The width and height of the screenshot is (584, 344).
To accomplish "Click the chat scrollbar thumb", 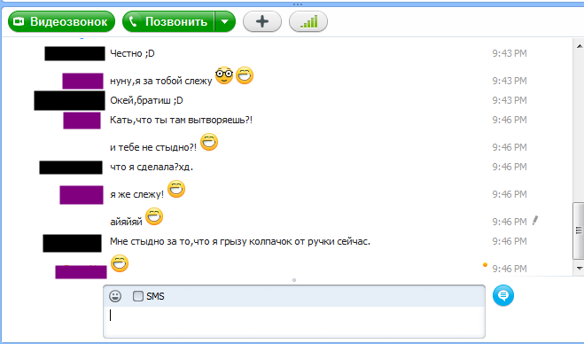I will tap(579, 231).
